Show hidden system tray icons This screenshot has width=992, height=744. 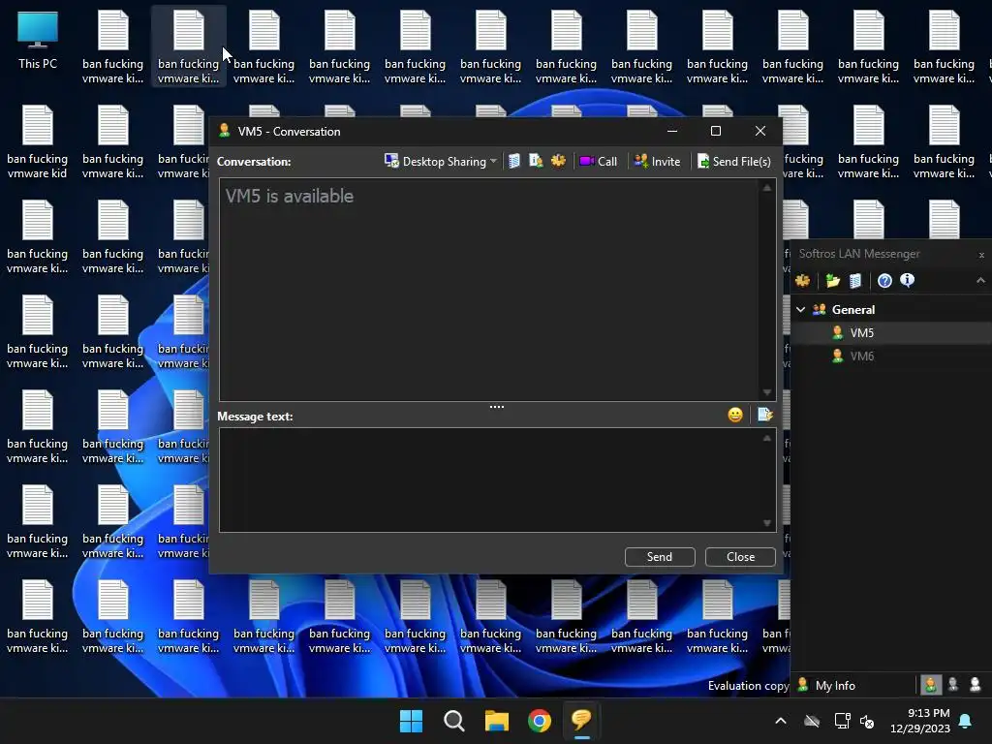(781, 721)
